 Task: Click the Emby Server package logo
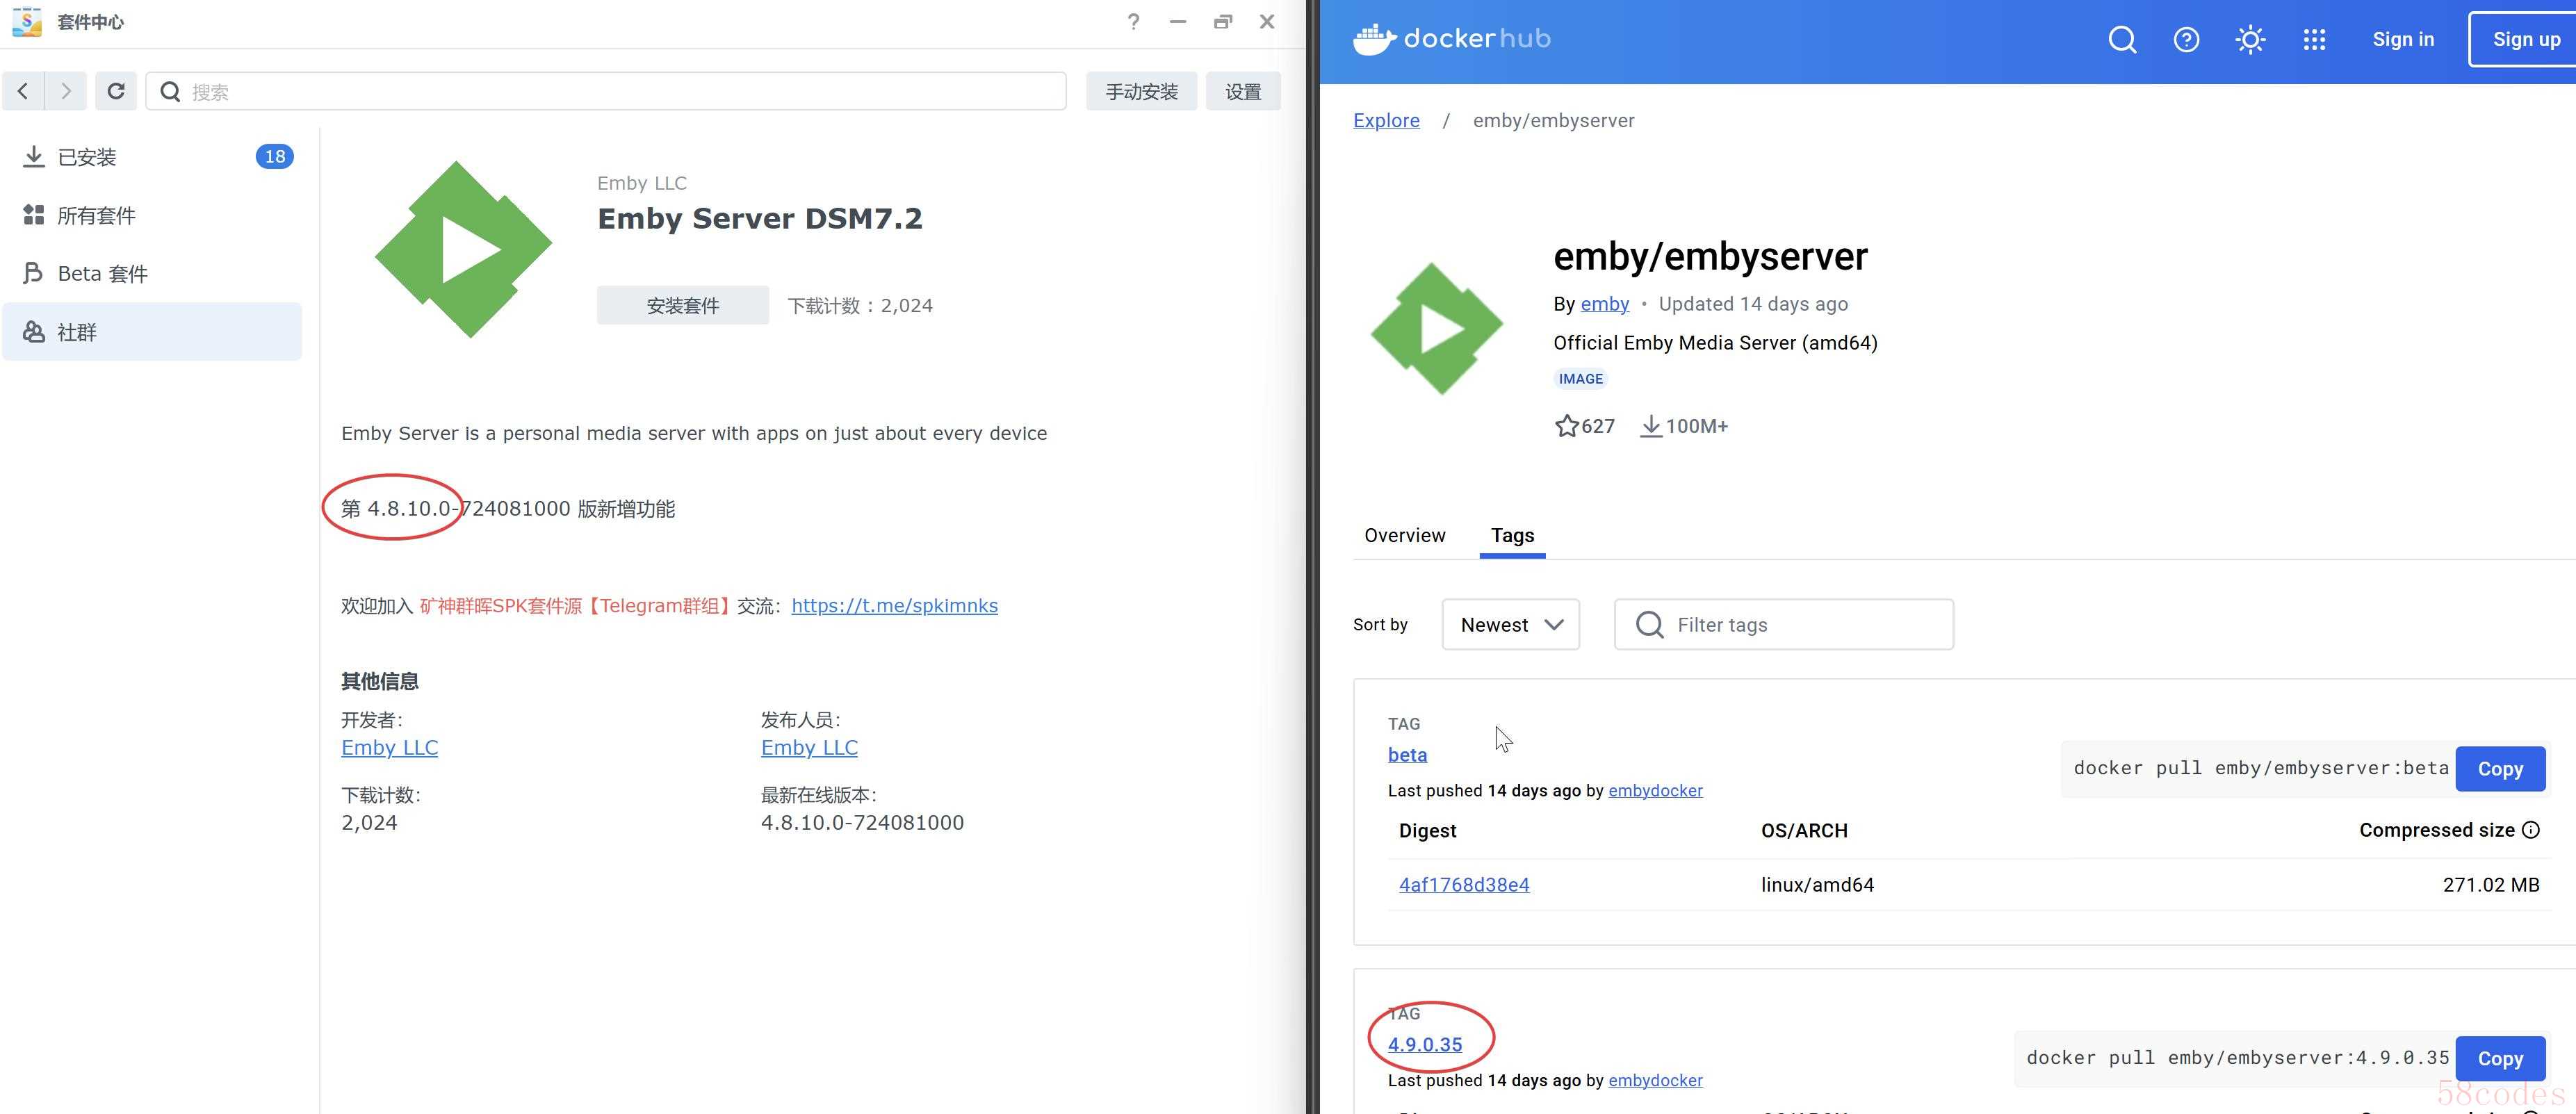tap(463, 249)
